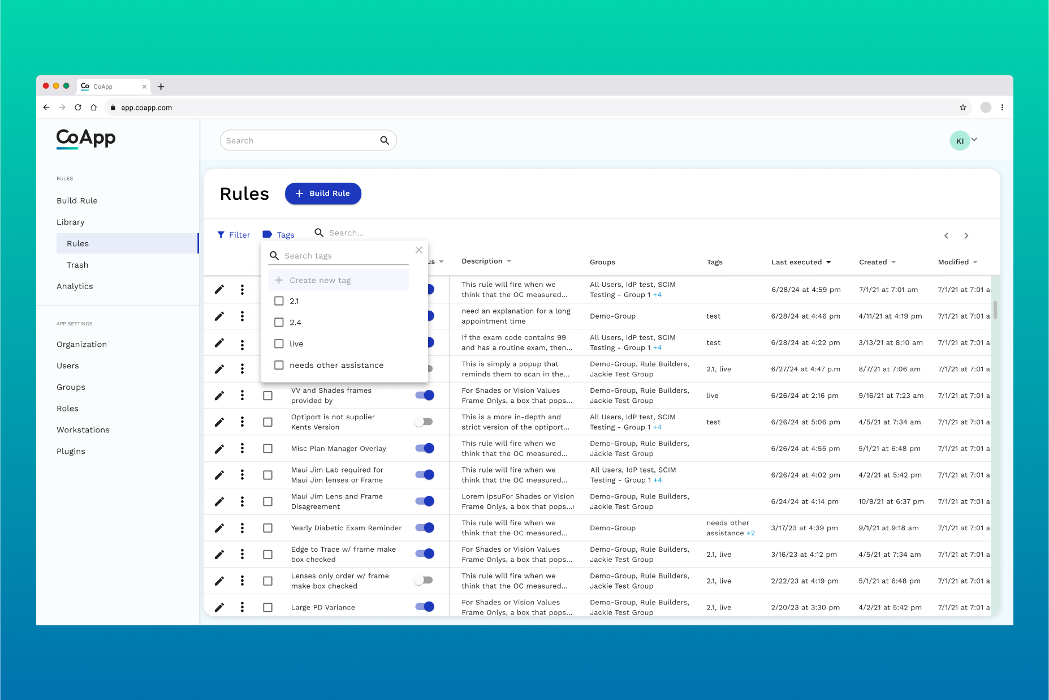Go to next page with right chevron
The width and height of the screenshot is (1049, 700).
click(966, 235)
